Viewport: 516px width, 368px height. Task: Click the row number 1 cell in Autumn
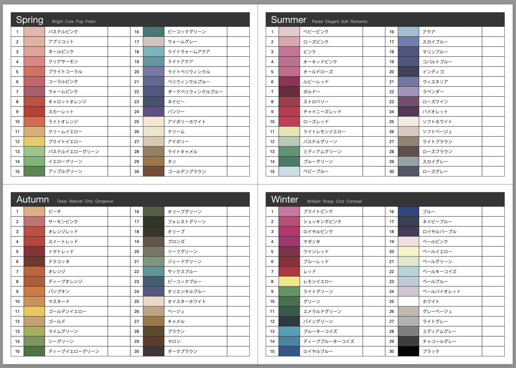click(x=17, y=211)
